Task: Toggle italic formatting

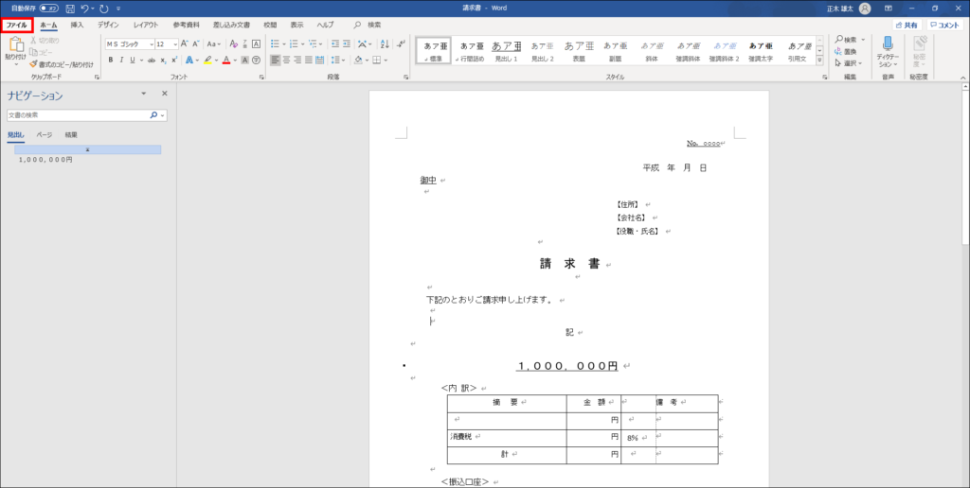Action: click(122, 60)
